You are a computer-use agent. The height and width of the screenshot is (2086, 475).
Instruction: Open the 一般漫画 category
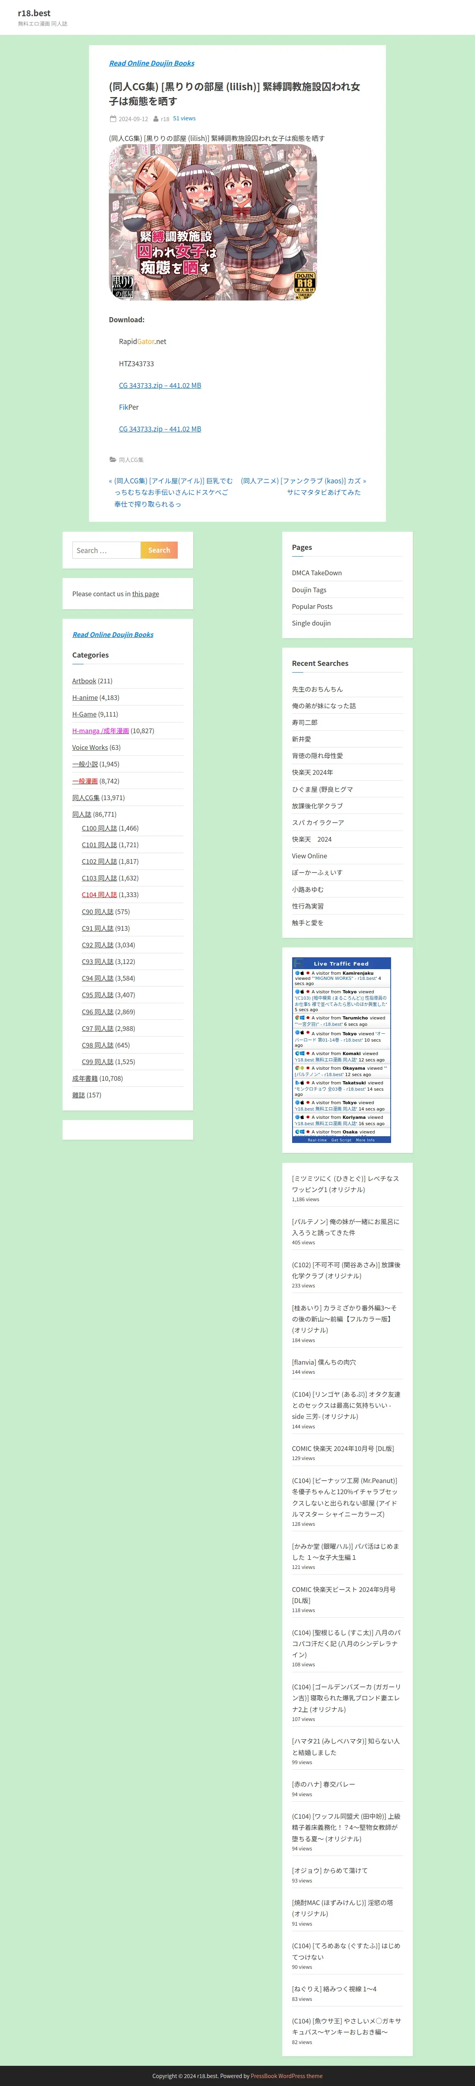click(85, 782)
